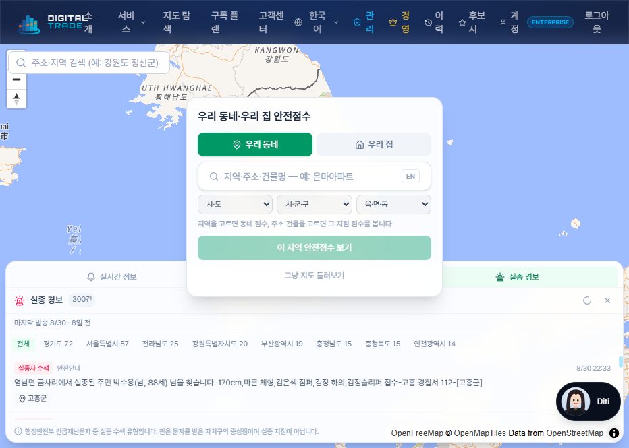Click 로그아웃 to sign out
Image resolution: width=629 pixels, height=448 pixels.
(597, 22)
